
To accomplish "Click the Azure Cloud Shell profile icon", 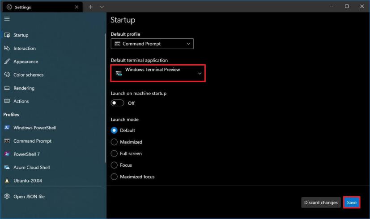I will click(x=7, y=167).
